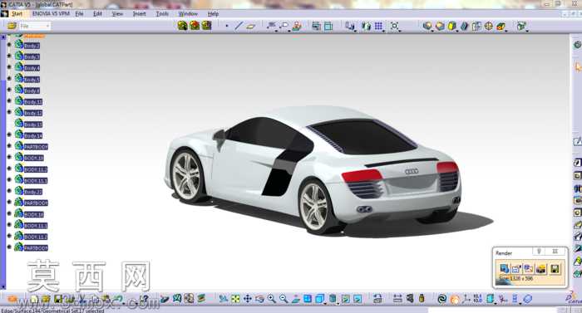Click the Fit All In icon
582x313 pixels.
point(235,299)
